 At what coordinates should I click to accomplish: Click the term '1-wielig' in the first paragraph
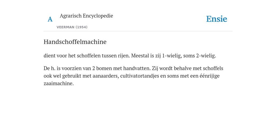click(x=172, y=56)
